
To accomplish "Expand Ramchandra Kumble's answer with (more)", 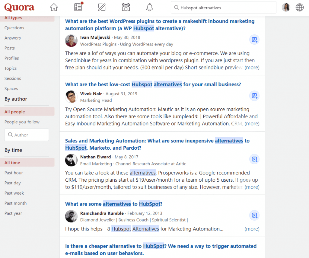I will tap(252, 229).
